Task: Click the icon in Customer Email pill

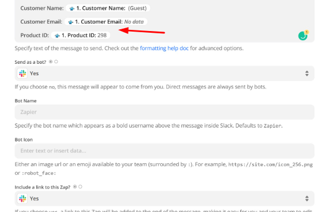Action: [x=71, y=22]
